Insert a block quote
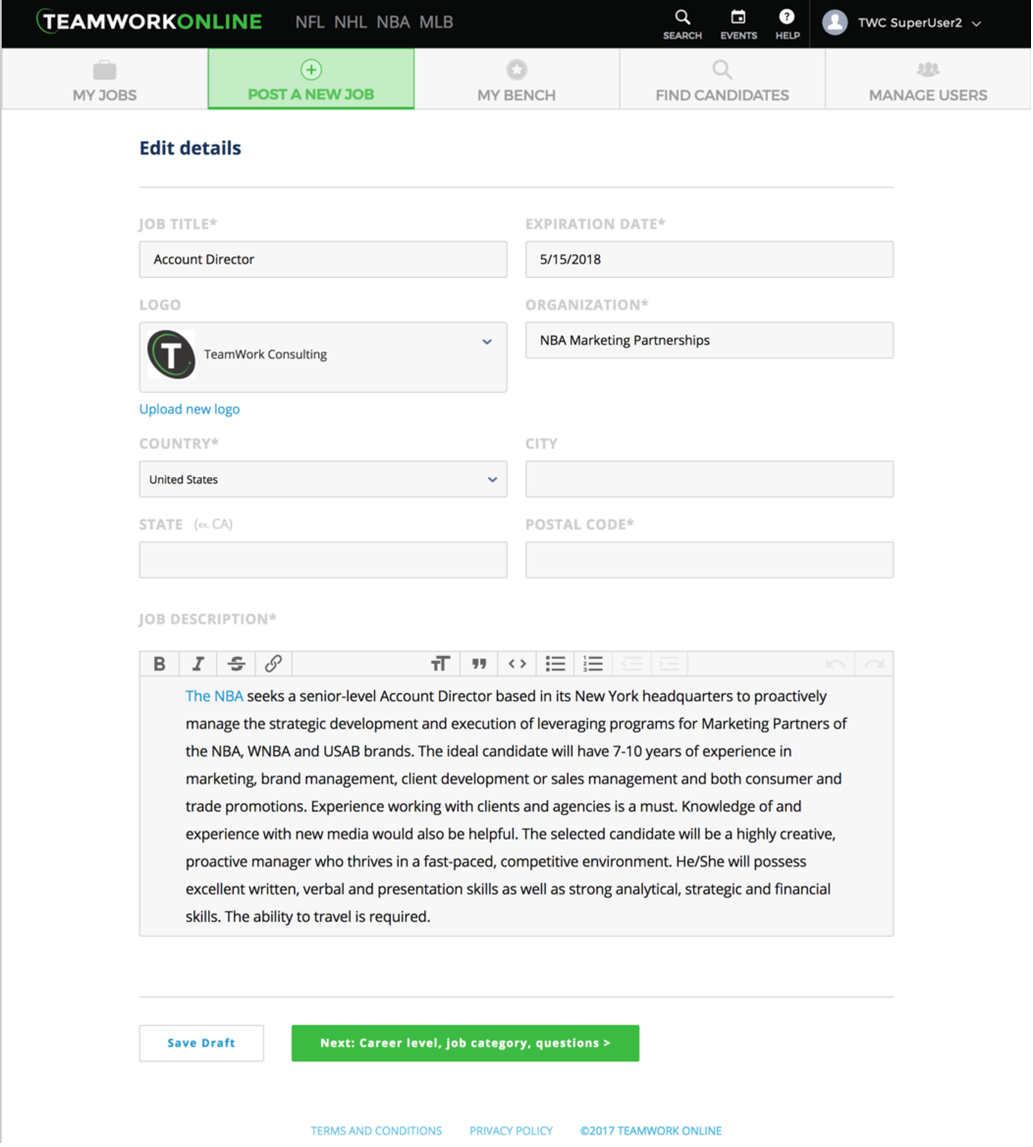The width and height of the screenshot is (1033, 1147). [478, 664]
